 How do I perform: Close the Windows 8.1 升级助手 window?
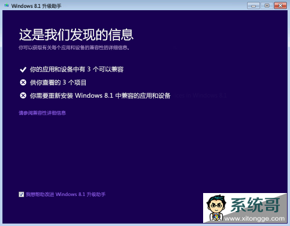point(280,5)
